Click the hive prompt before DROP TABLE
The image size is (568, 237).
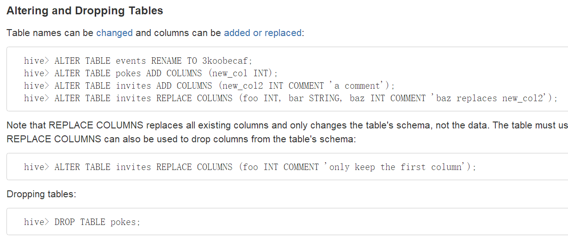point(36,222)
